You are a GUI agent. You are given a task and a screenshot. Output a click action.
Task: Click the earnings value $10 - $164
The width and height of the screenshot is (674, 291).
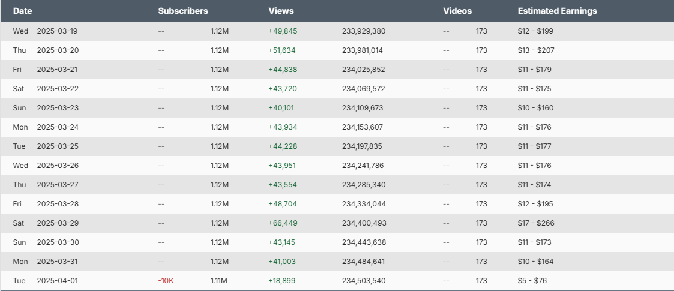click(x=535, y=262)
